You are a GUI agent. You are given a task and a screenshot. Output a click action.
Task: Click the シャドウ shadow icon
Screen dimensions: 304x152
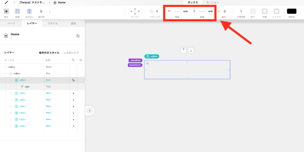276,11
